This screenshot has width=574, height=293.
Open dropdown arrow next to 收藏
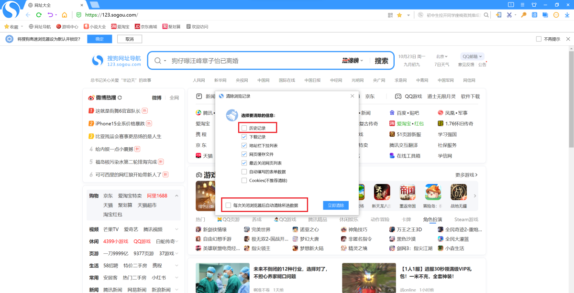point(22,27)
